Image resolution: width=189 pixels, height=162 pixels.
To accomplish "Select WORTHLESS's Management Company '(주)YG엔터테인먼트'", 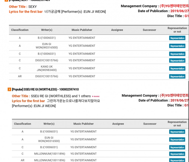I will 174,96.
